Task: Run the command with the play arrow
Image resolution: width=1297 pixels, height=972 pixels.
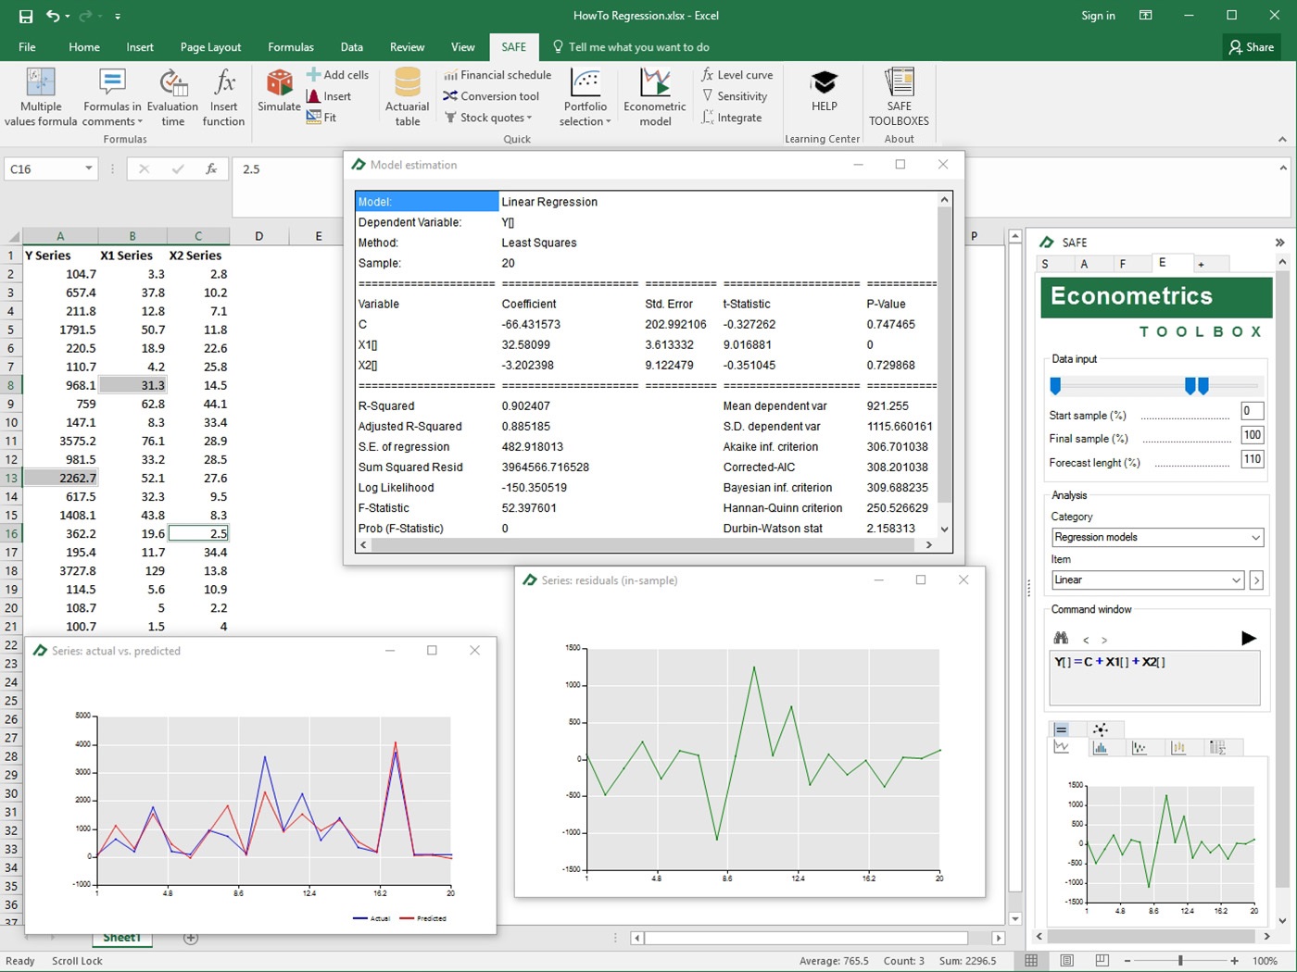Action: point(1248,638)
